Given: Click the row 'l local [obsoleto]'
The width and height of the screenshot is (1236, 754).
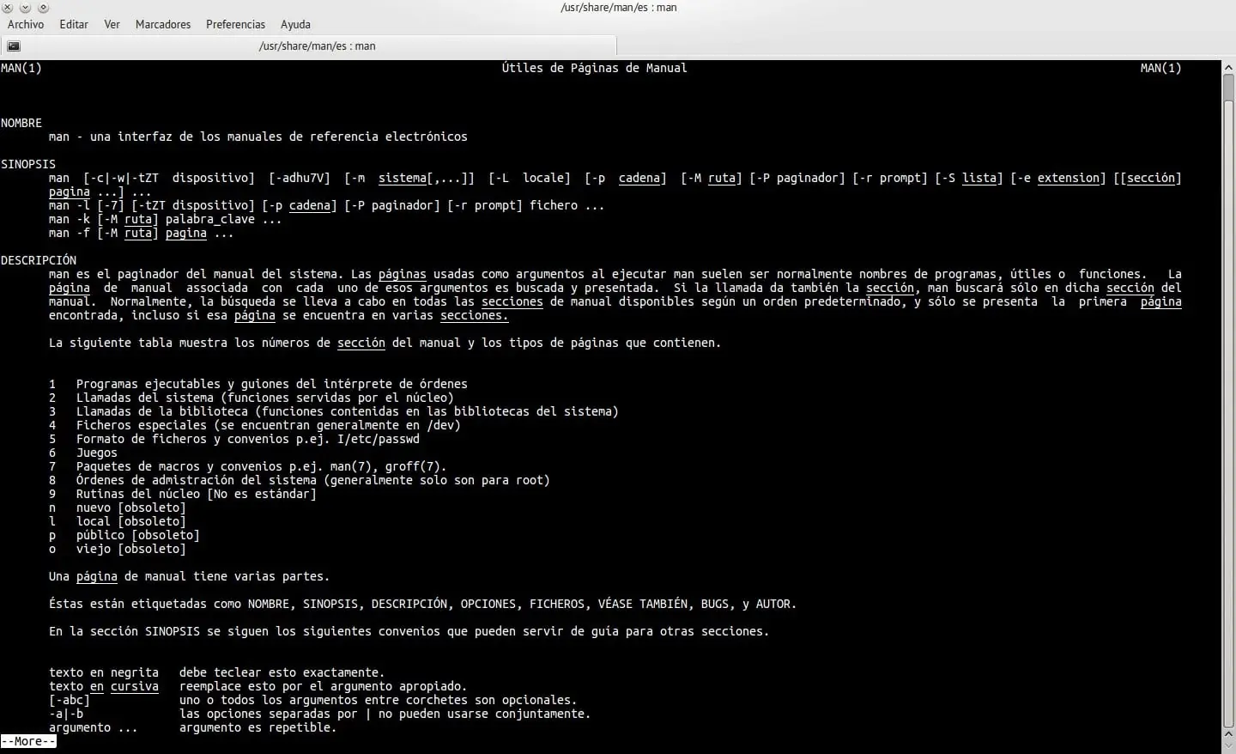Looking at the screenshot, I should [x=118, y=521].
